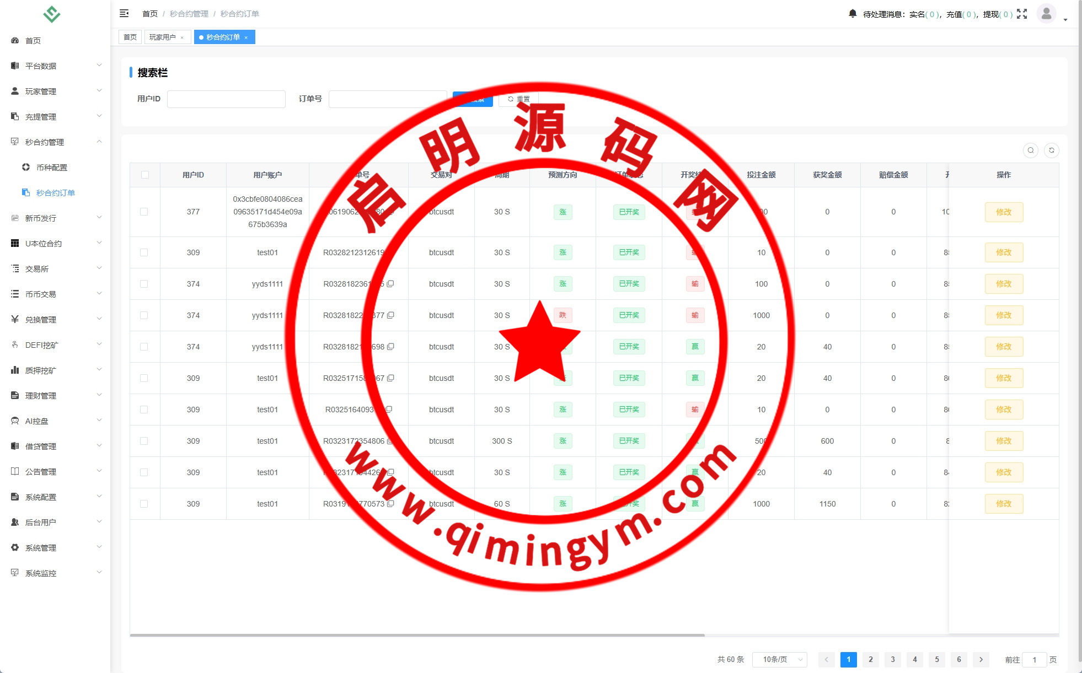Toggle the fullscreen icon in header
1082x673 pixels.
(x=1022, y=14)
